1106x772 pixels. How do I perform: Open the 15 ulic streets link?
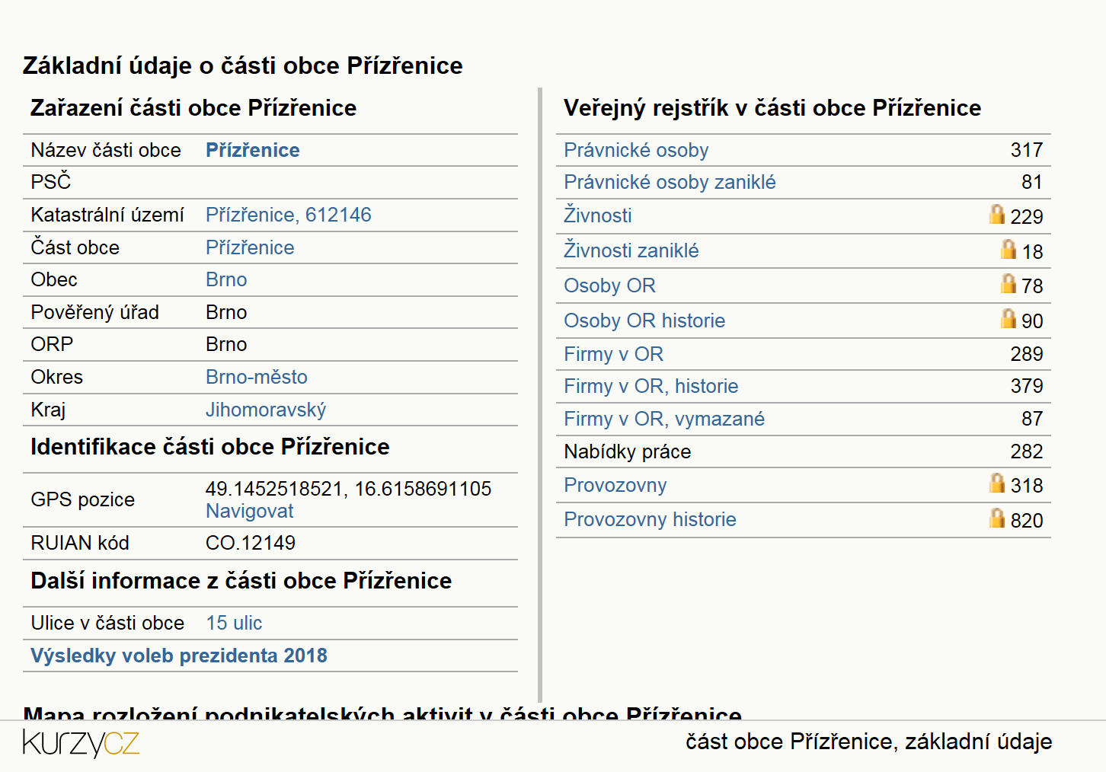pos(234,623)
